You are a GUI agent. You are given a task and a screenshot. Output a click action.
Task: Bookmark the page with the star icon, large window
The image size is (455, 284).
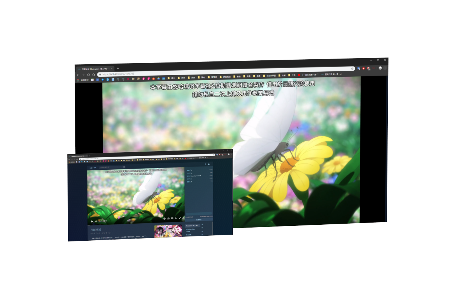(x=352, y=69)
